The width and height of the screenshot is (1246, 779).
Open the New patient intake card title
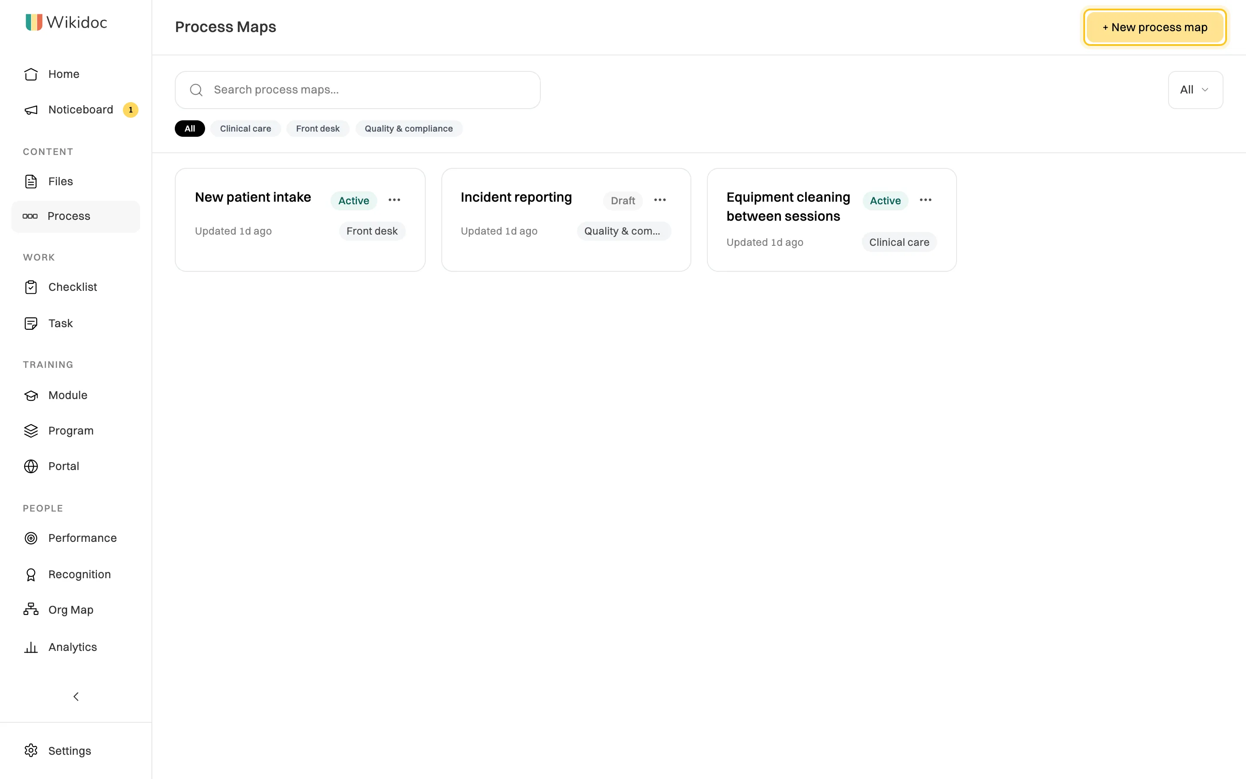(253, 197)
